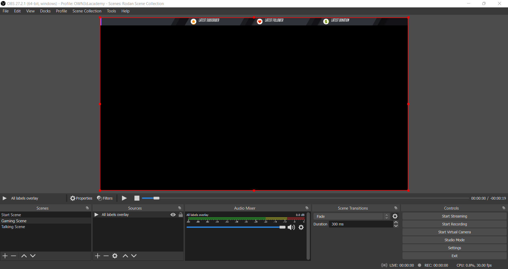Image resolution: width=508 pixels, height=269 pixels.
Task: Click the Studio Mode button
Action: [454, 240]
